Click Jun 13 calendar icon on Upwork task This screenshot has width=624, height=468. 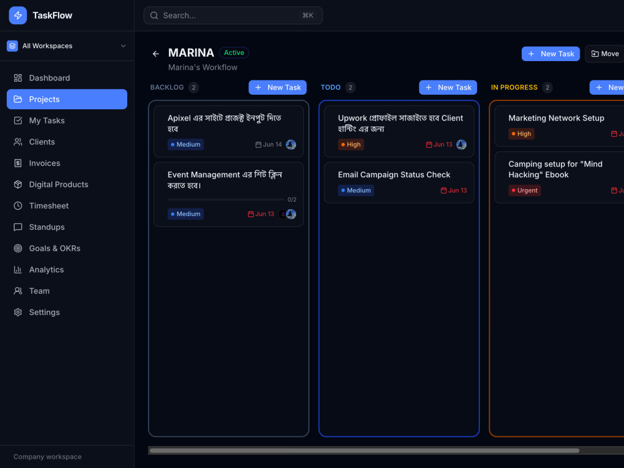pyautogui.click(x=429, y=145)
